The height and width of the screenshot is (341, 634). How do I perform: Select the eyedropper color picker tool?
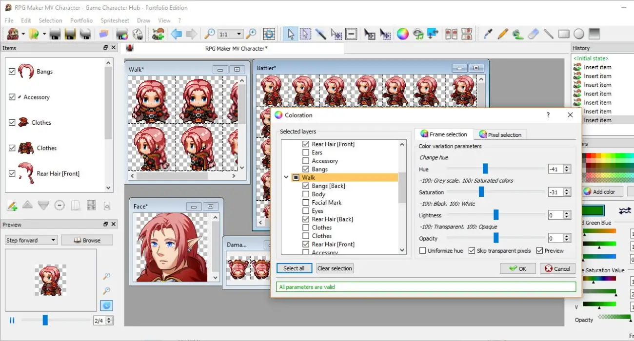488,34
